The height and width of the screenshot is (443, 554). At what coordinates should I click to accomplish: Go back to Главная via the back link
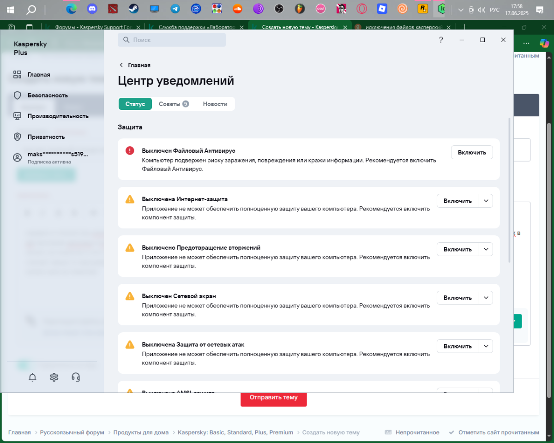click(x=135, y=65)
